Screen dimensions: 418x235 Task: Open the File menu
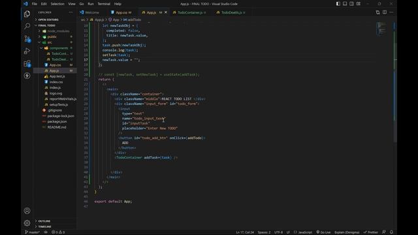tap(35, 4)
